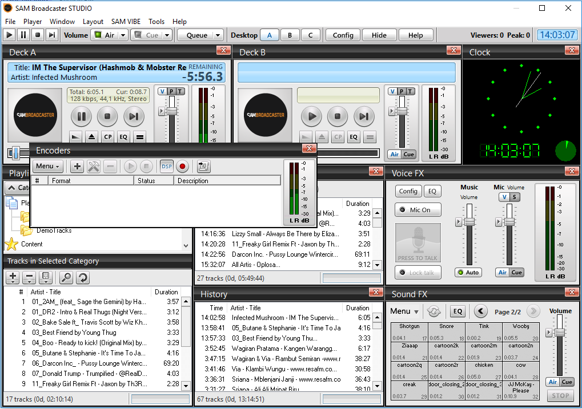Image resolution: width=582 pixels, height=409 pixels.
Task: Pause playback on Deck A
Action: [x=81, y=117]
